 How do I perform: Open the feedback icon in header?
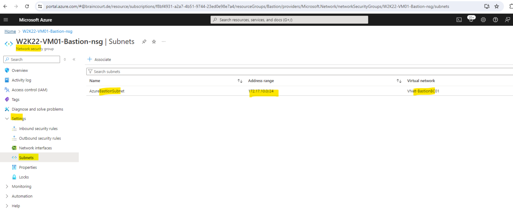(x=507, y=20)
